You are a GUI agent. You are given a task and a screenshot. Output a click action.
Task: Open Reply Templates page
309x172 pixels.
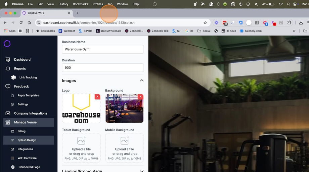(x=28, y=95)
